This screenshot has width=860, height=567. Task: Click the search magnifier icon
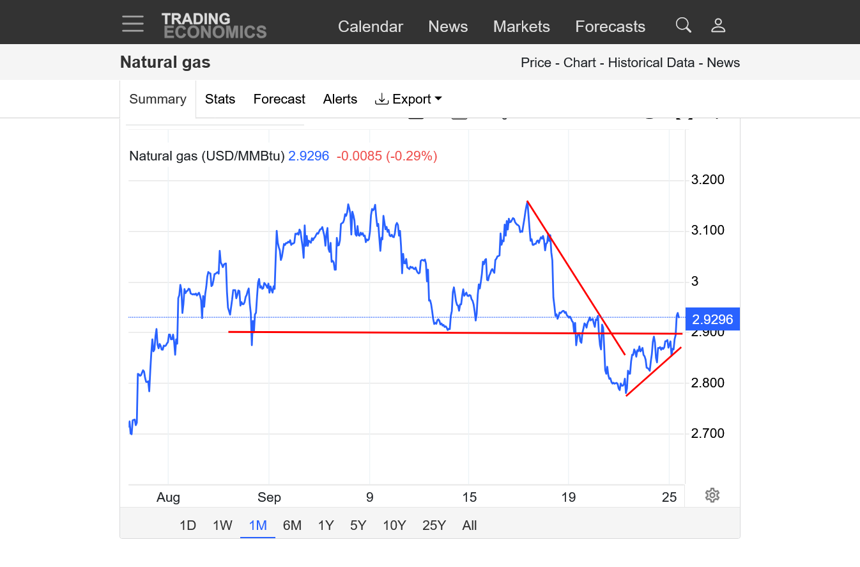(683, 26)
